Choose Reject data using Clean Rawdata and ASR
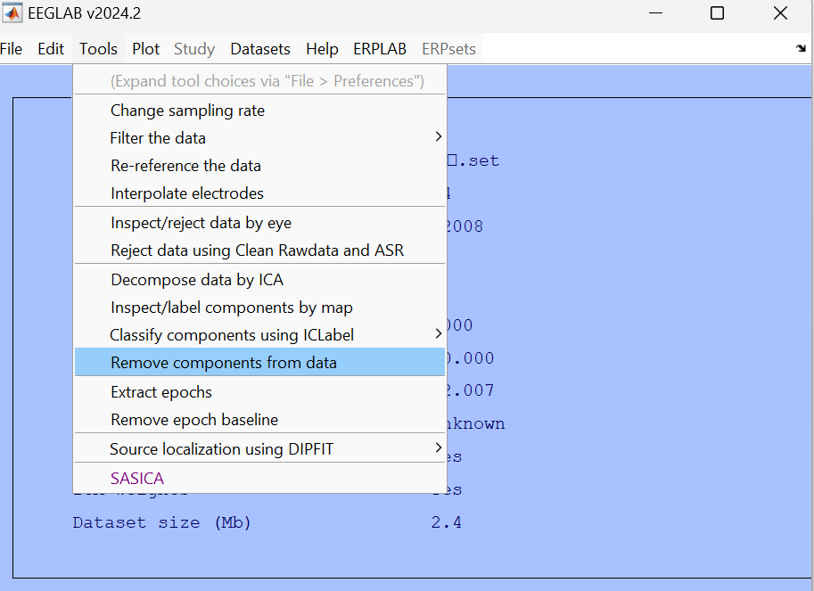The width and height of the screenshot is (814, 591). pos(260,250)
